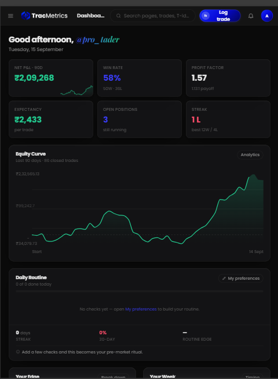Click '0 of 0 done today' text
Viewport: 278px width, 379px height.
(x=34, y=284)
